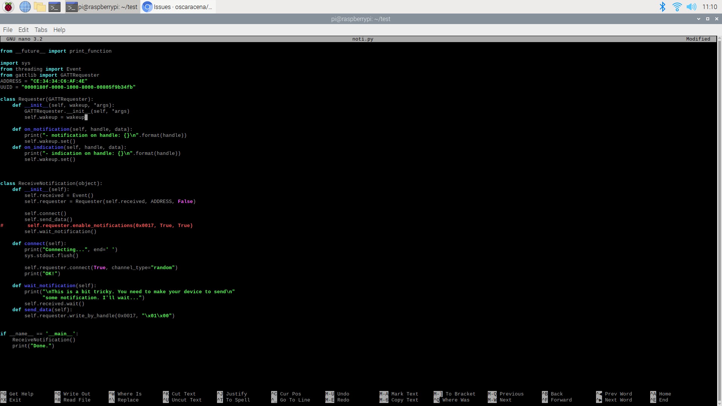Click the Bluetooth tray icon
Viewport: 722px width, 406px height.
coord(662,7)
